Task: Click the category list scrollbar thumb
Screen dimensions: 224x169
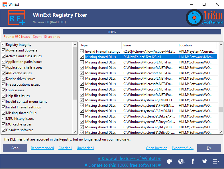Action: [x=75, y=73]
